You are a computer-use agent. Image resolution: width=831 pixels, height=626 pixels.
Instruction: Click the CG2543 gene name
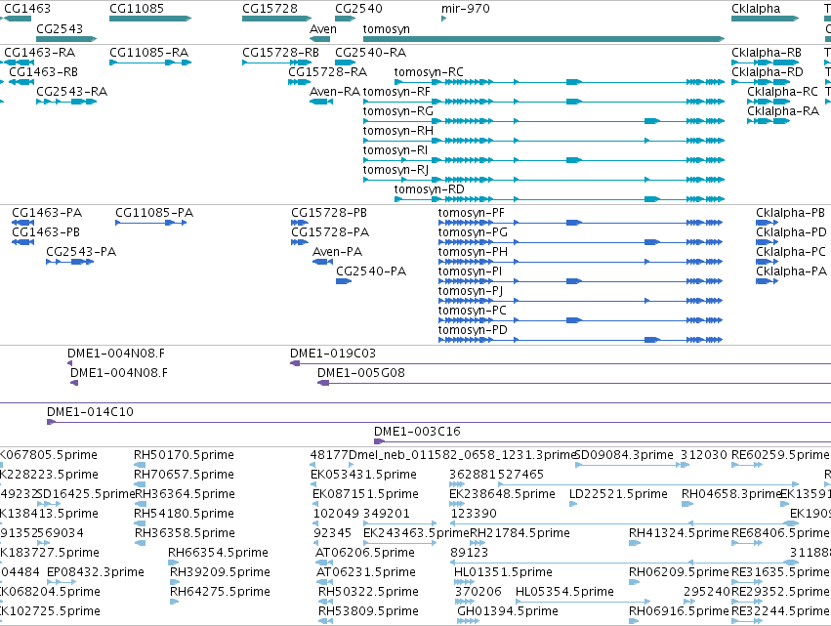[60, 28]
